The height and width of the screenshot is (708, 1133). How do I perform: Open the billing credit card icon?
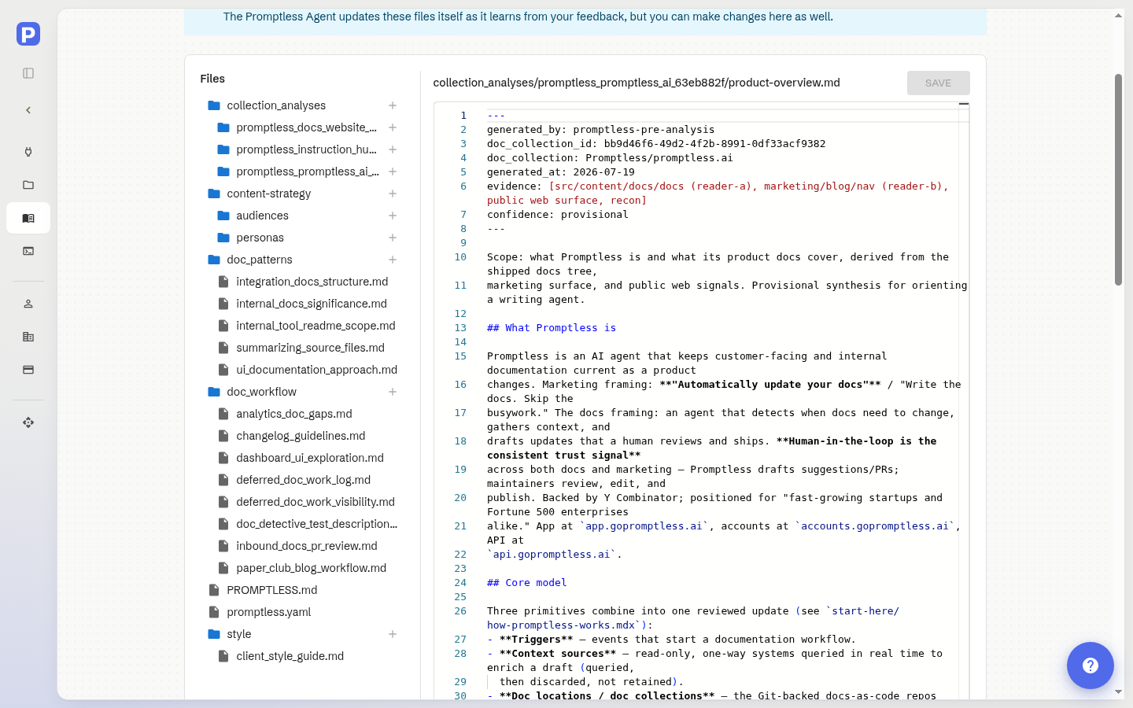28,370
